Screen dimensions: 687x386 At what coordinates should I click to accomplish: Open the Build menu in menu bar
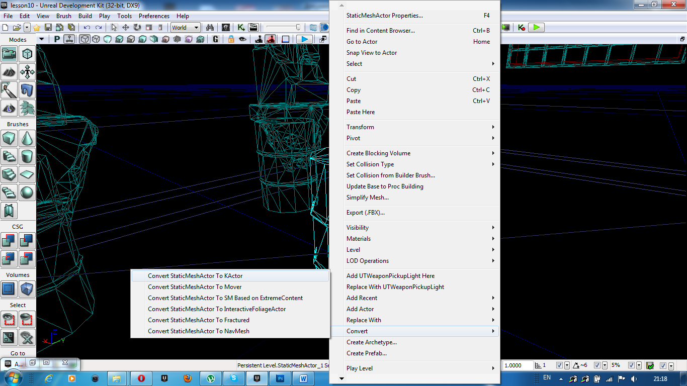(85, 16)
